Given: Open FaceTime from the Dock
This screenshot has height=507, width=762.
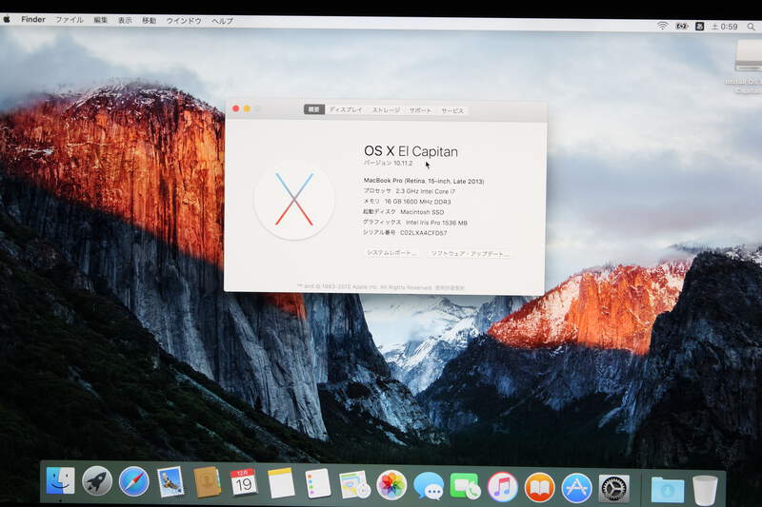Looking at the screenshot, I should point(465,487).
